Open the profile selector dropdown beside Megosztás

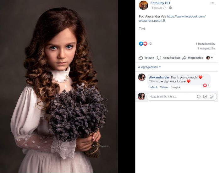(x=210, y=58)
